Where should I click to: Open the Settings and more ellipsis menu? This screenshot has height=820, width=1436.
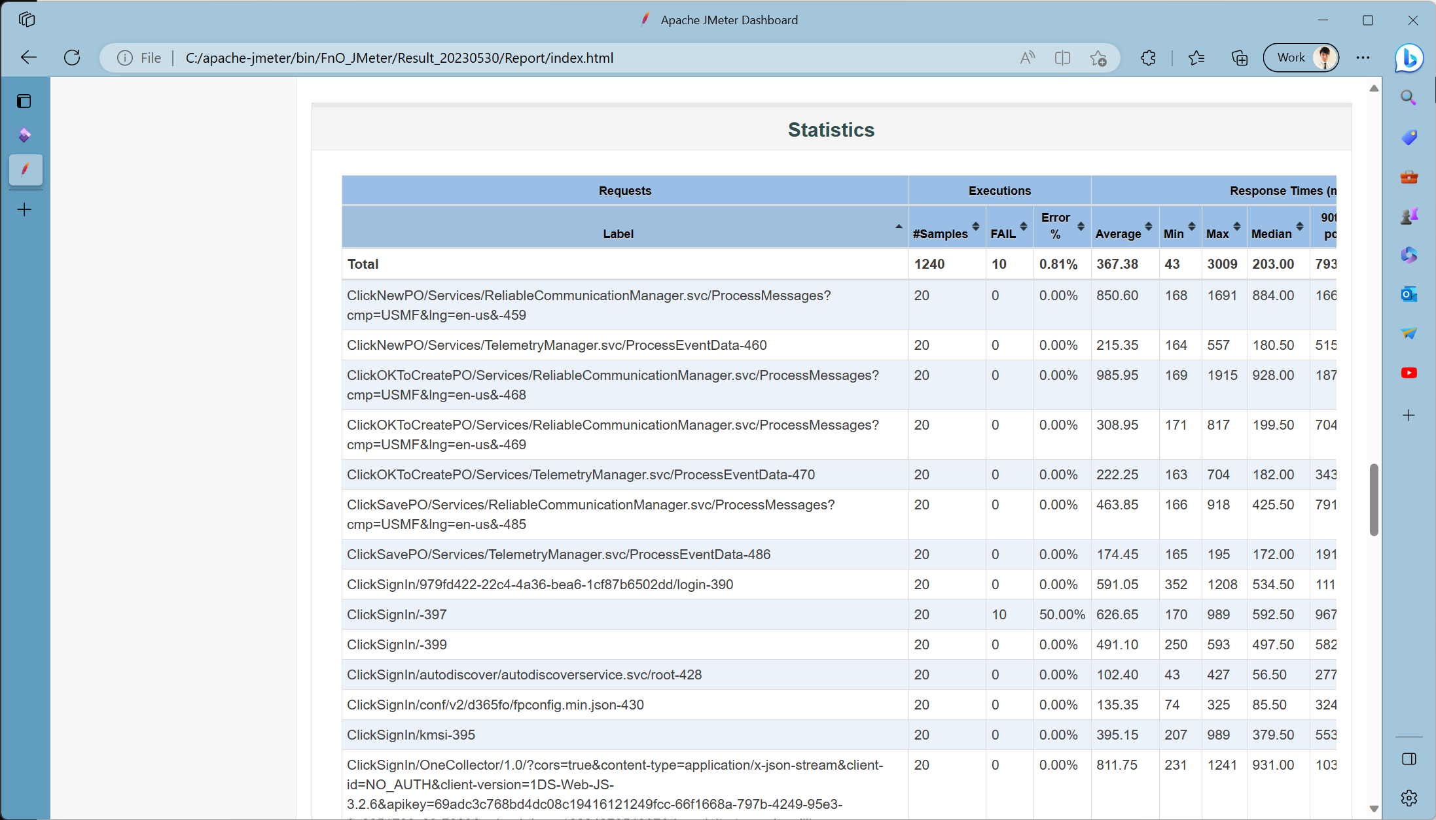click(1363, 58)
